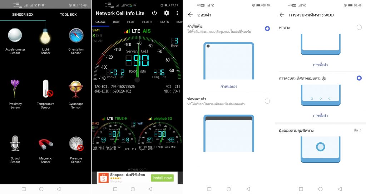Open the Magnetic Sensor magnet icon

point(45,143)
